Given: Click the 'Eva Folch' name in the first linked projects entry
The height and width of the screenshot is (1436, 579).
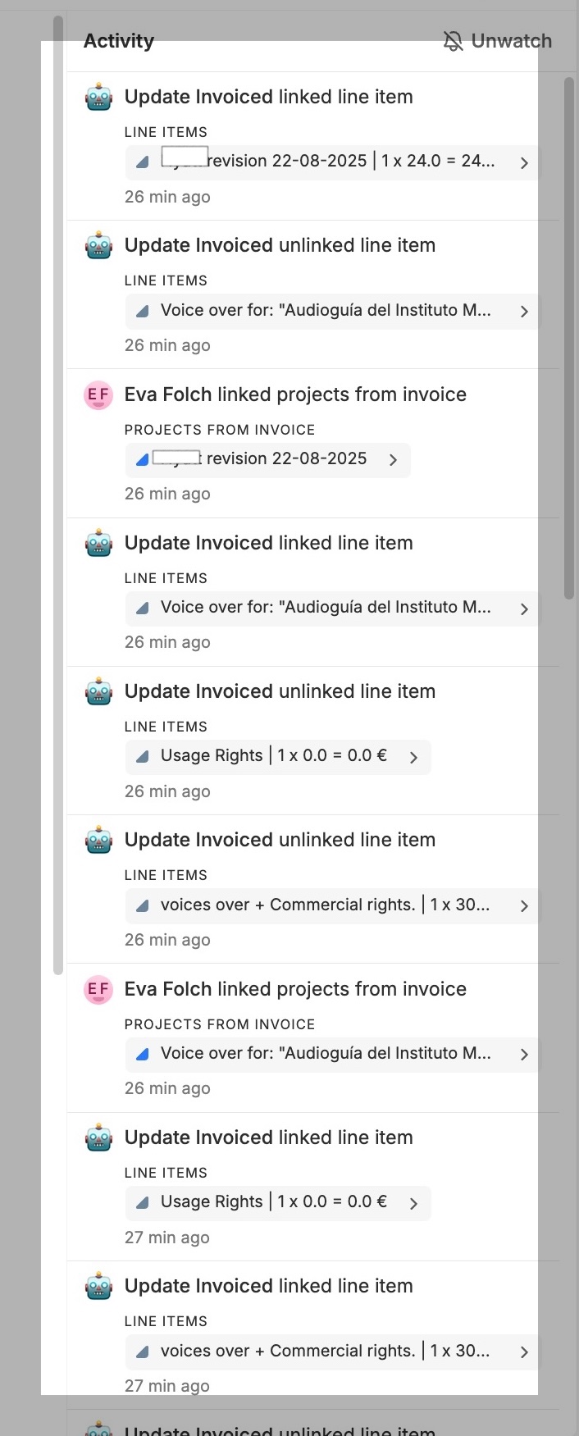Looking at the screenshot, I should click(168, 394).
